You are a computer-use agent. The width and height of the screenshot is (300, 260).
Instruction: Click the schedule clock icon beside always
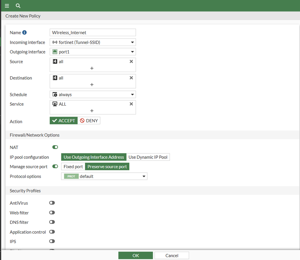[x=55, y=95]
